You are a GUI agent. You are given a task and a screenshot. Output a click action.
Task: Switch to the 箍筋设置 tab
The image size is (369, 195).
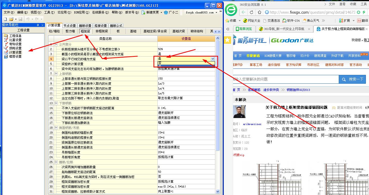click(85, 26)
